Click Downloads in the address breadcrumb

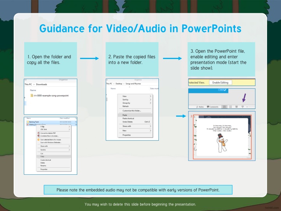tap(42, 84)
